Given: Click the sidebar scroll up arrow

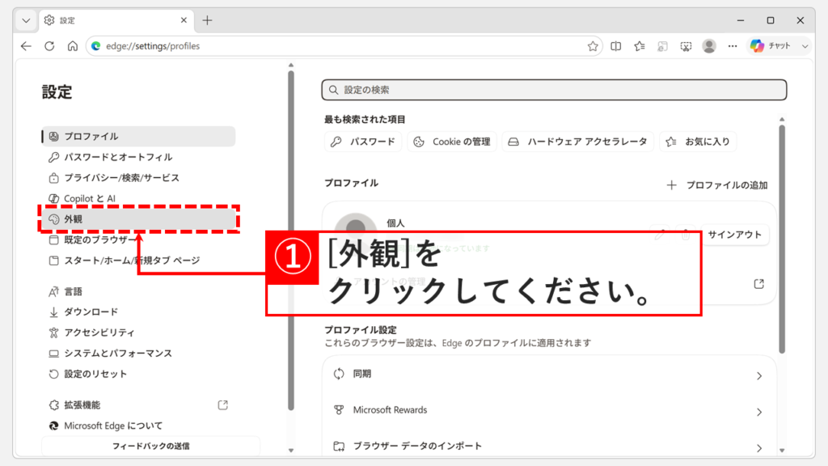Looking at the screenshot, I should pos(291,66).
